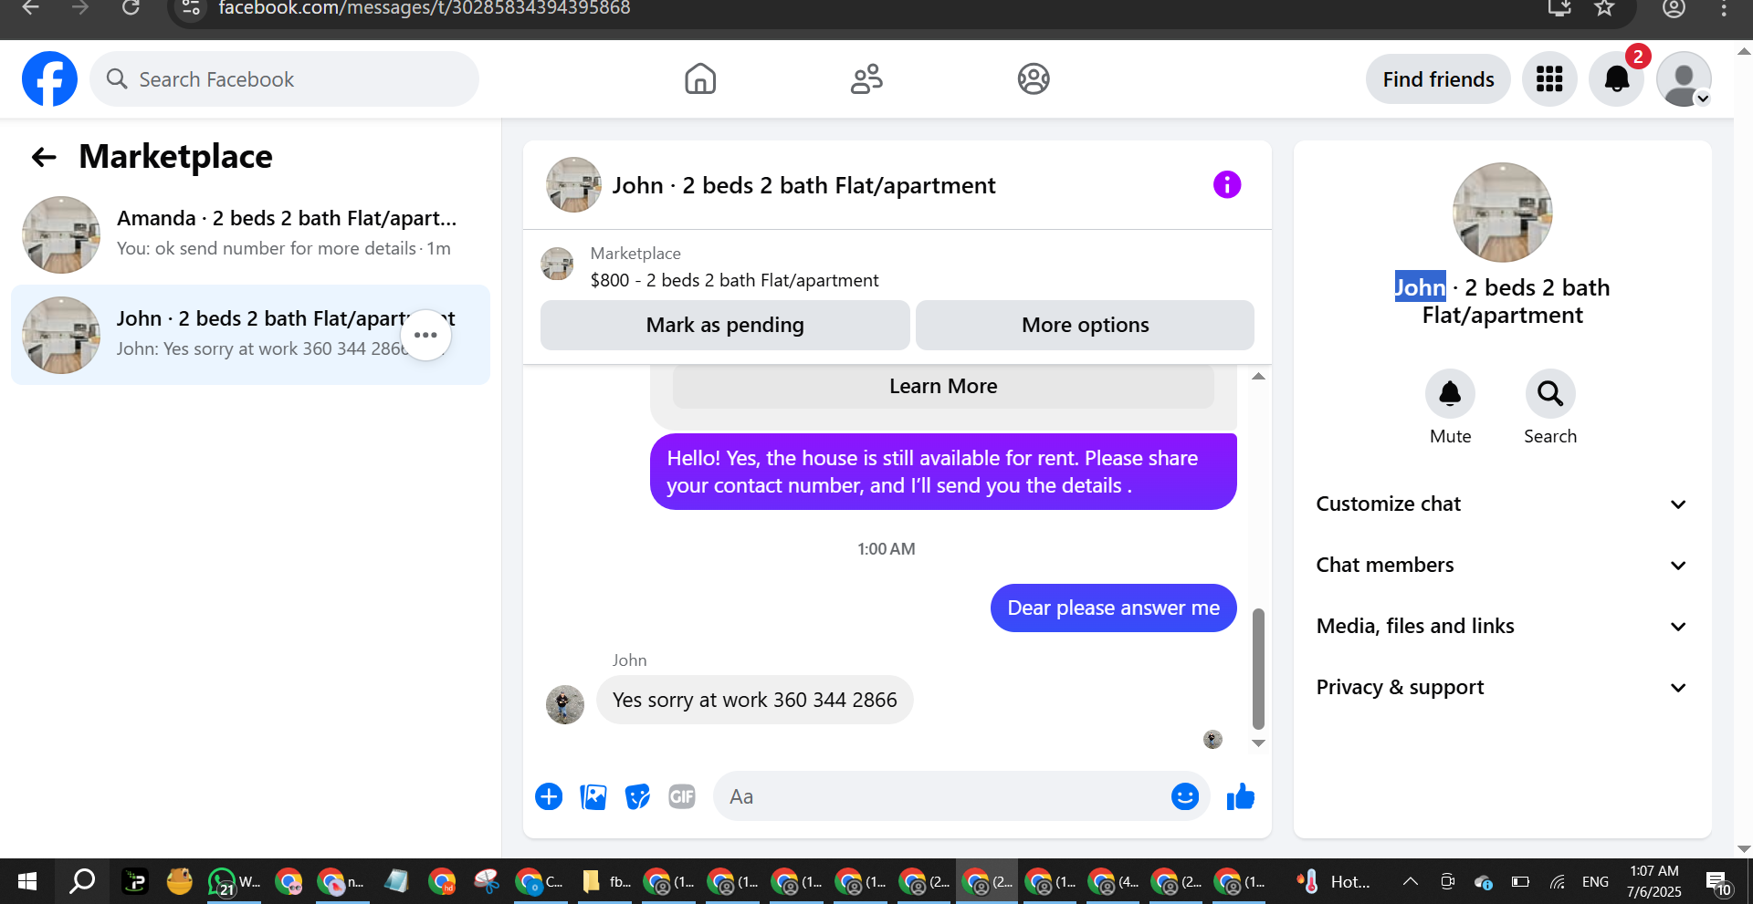Open the emoji picker
This screenshot has width=1753, height=904.
1184,796
